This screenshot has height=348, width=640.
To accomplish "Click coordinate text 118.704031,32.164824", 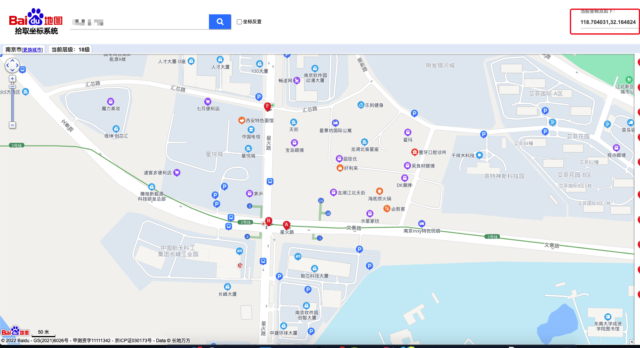I will tap(608, 22).
